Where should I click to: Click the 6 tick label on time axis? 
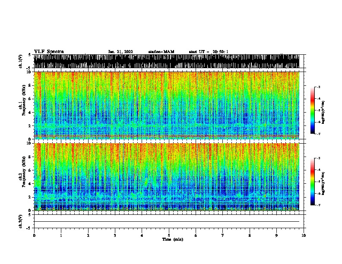[196, 236]
